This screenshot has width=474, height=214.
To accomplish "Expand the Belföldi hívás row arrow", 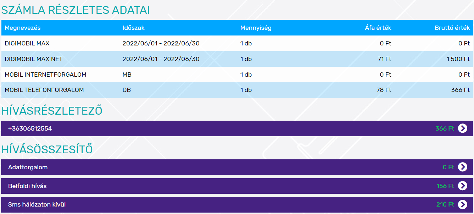I will point(463,186).
